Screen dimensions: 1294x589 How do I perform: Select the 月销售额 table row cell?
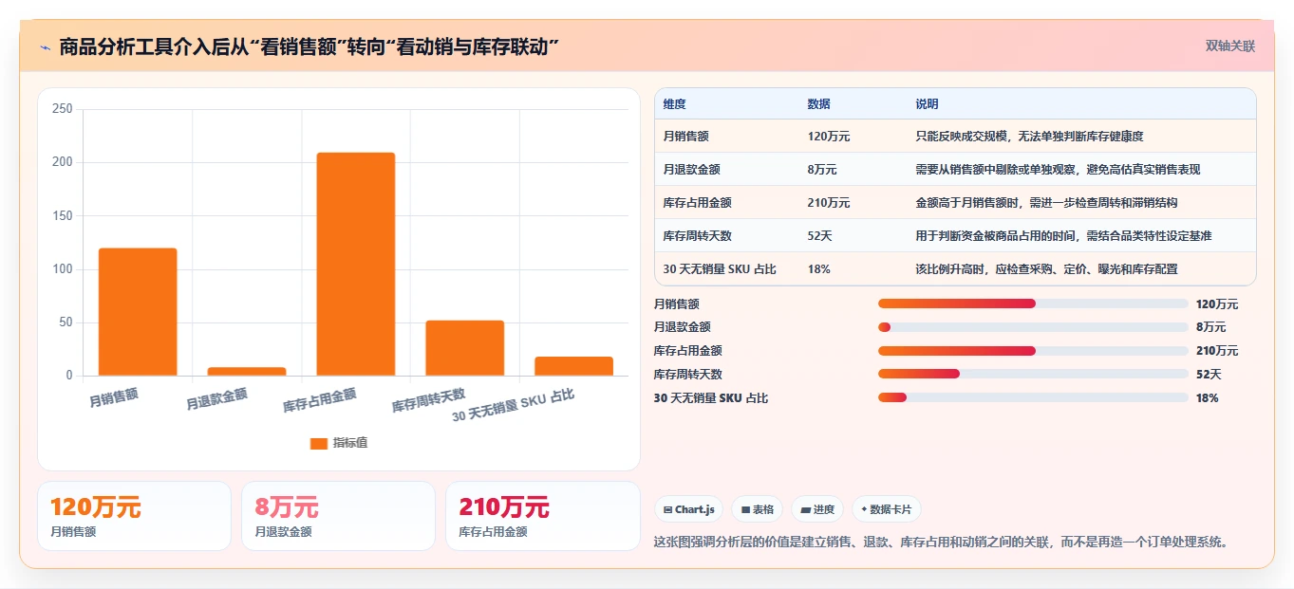click(685, 137)
